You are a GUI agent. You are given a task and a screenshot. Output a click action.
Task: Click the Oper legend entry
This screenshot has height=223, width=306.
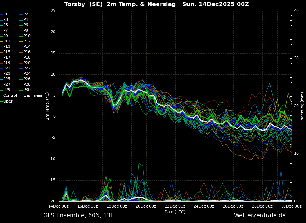coord(6,101)
